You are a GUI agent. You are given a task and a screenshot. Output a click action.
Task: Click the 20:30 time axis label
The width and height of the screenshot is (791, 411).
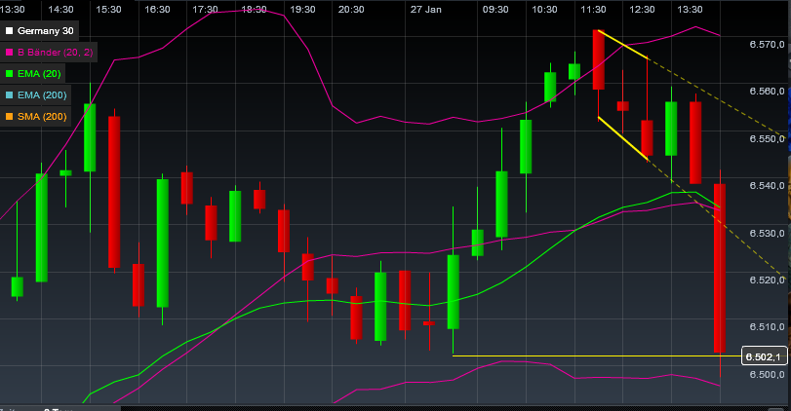click(351, 10)
